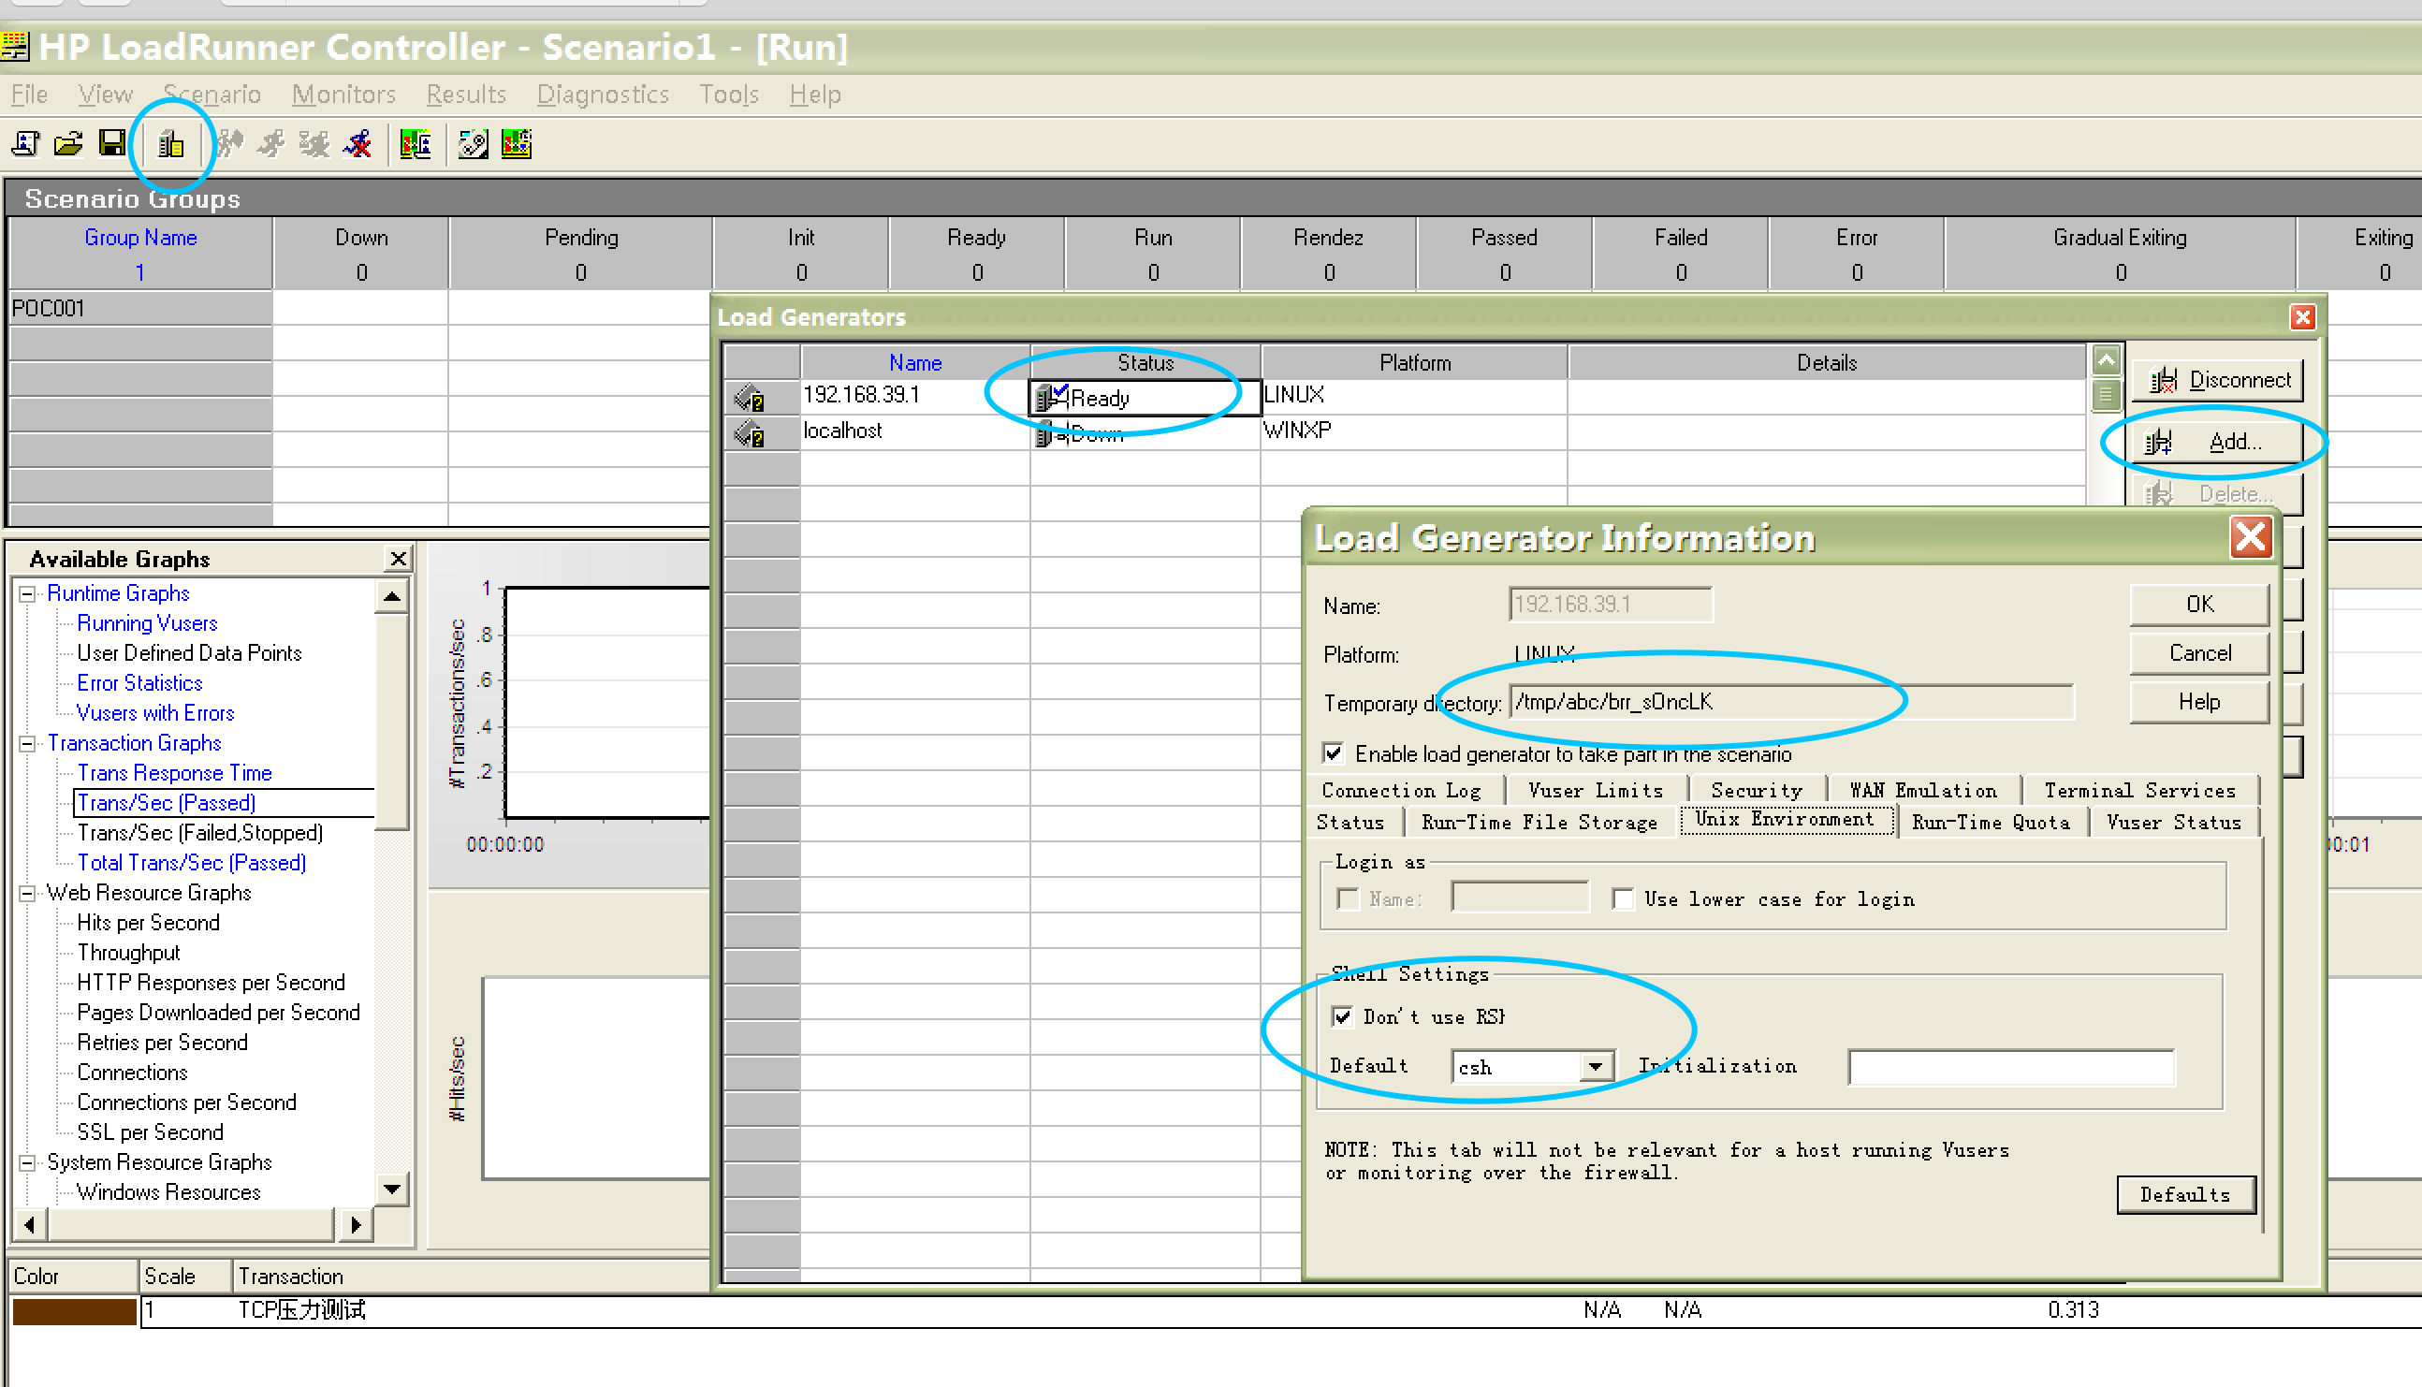Click the Open Scenario folder icon
Screen dimensions: 2422x1387
click(x=68, y=144)
